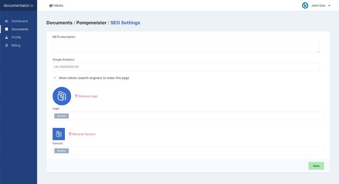
Task: Click the round logo preview image
Action: pyautogui.click(x=62, y=96)
